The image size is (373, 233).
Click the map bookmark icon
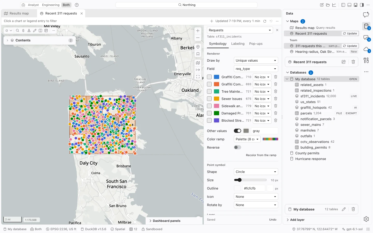[198, 54]
